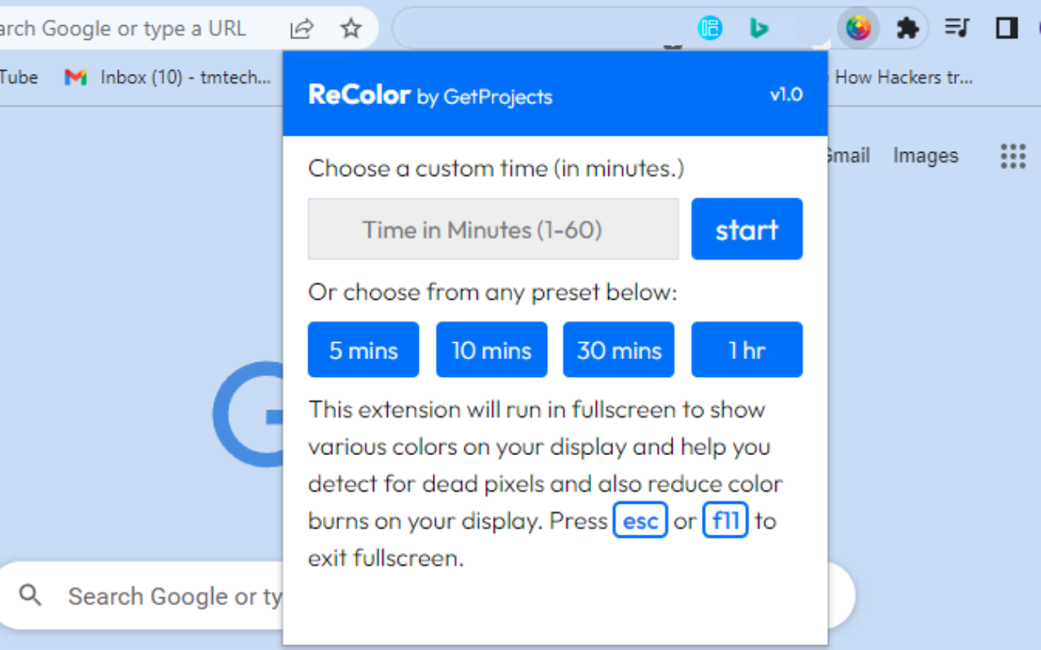Choose the 10 mins preset
The image size is (1041, 650).
(491, 350)
